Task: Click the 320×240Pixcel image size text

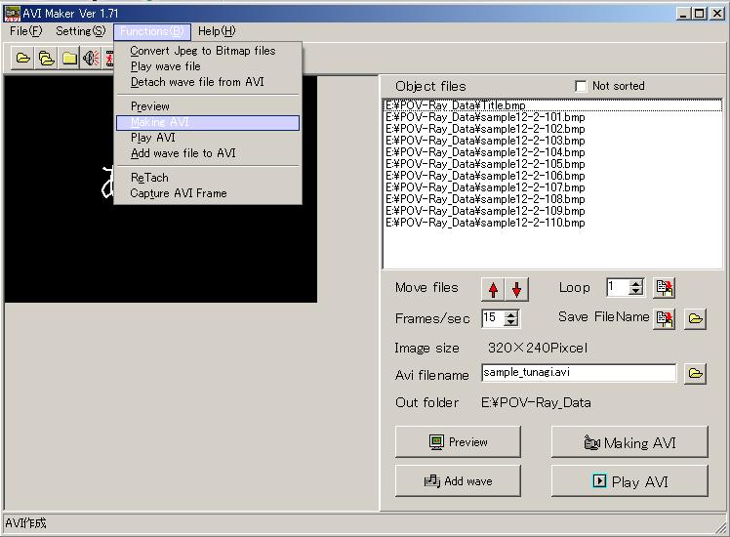Action: coord(538,348)
